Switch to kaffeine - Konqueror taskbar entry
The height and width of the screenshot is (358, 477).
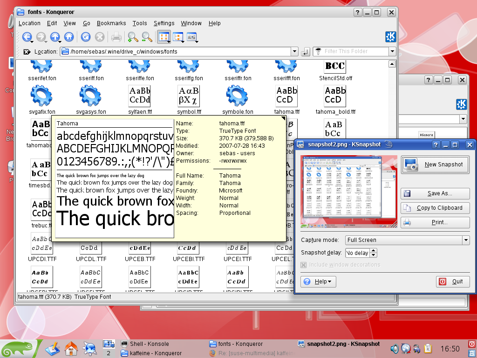click(151, 353)
